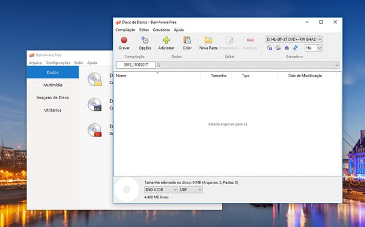Screen dimensions: 365x227
Task: Select the Multimídia category
Action: [x=53, y=85]
